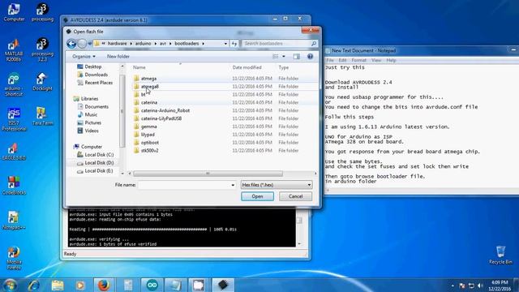Viewport: 519px width, 292px height.
Task: Expand the views options arrow
Action: pos(283,57)
